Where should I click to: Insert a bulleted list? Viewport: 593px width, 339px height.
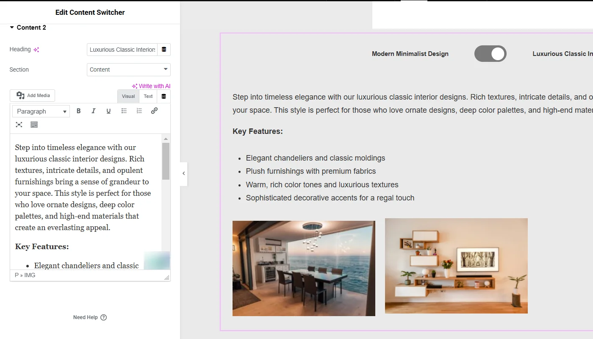(124, 111)
